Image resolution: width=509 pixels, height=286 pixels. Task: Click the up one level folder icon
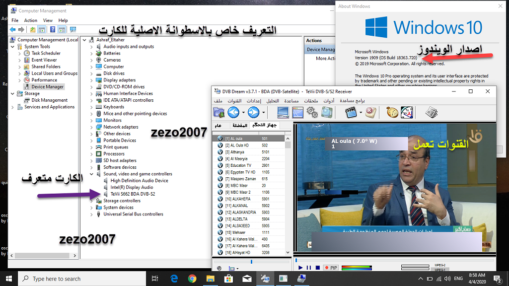(33, 29)
